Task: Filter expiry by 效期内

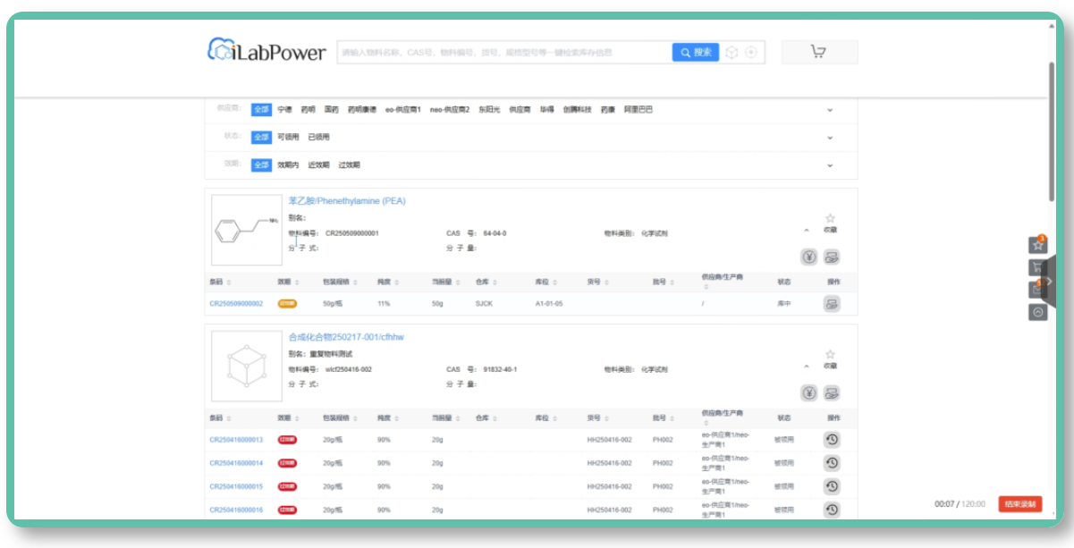Action: (288, 164)
